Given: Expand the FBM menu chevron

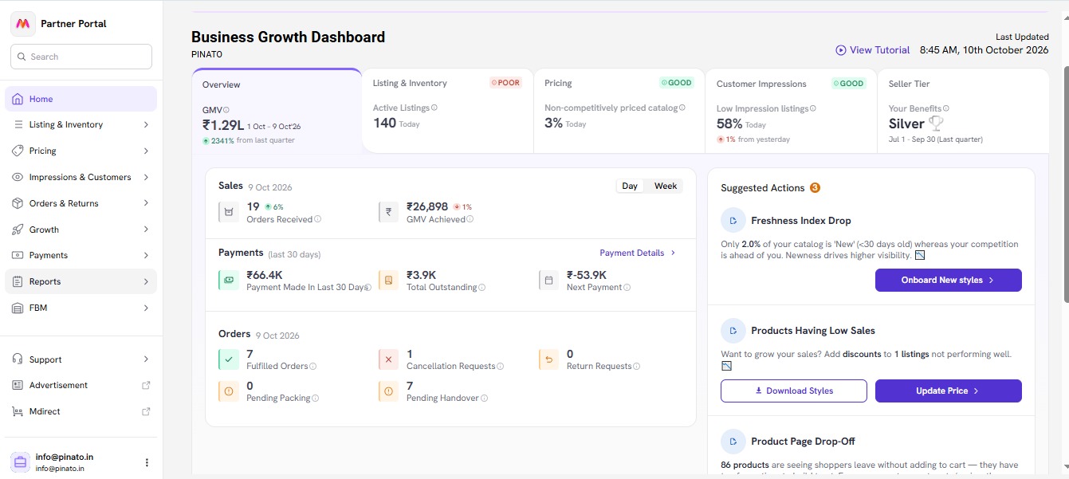Looking at the screenshot, I should 146,308.
